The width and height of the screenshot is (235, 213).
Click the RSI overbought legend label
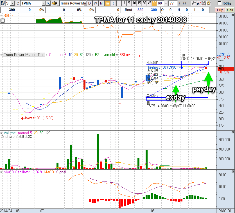click(132, 55)
